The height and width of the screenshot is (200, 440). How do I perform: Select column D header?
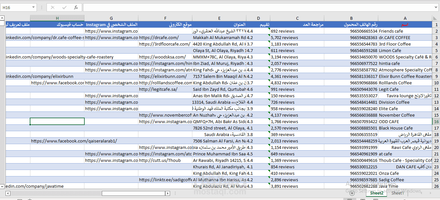258,18
